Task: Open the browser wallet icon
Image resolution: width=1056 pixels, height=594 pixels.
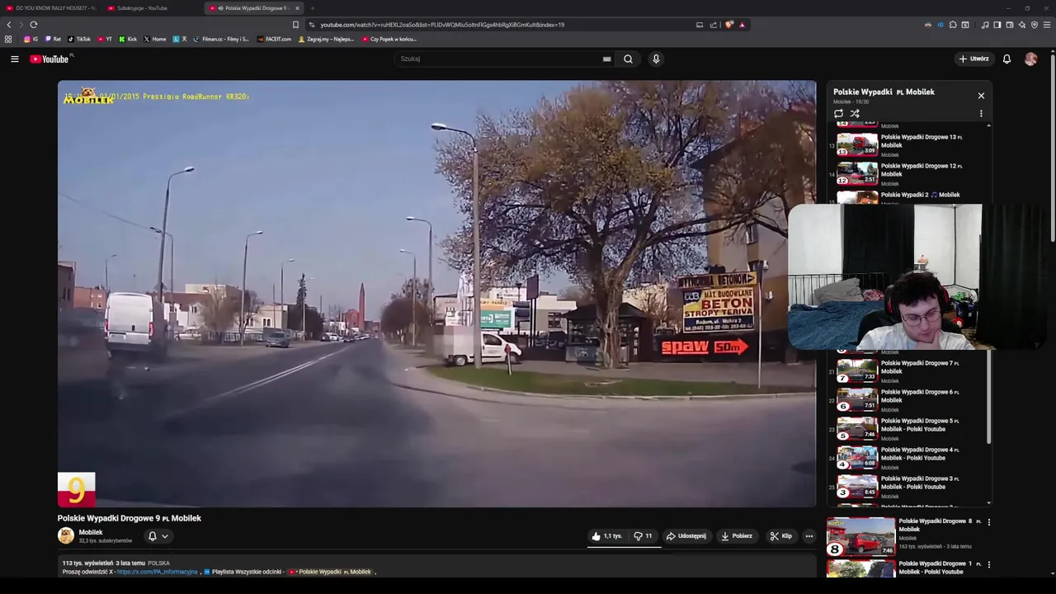Action: click(1009, 25)
